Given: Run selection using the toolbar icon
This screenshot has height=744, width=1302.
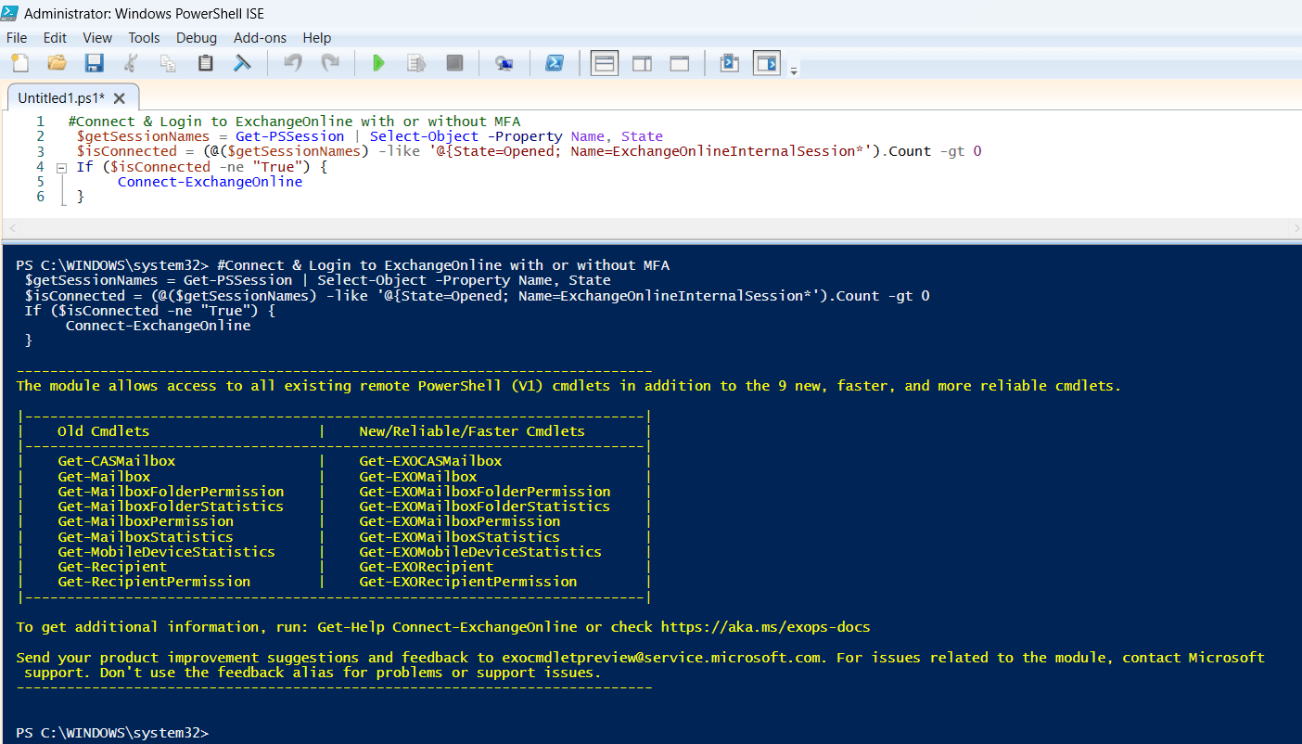Looking at the screenshot, I should point(416,63).
